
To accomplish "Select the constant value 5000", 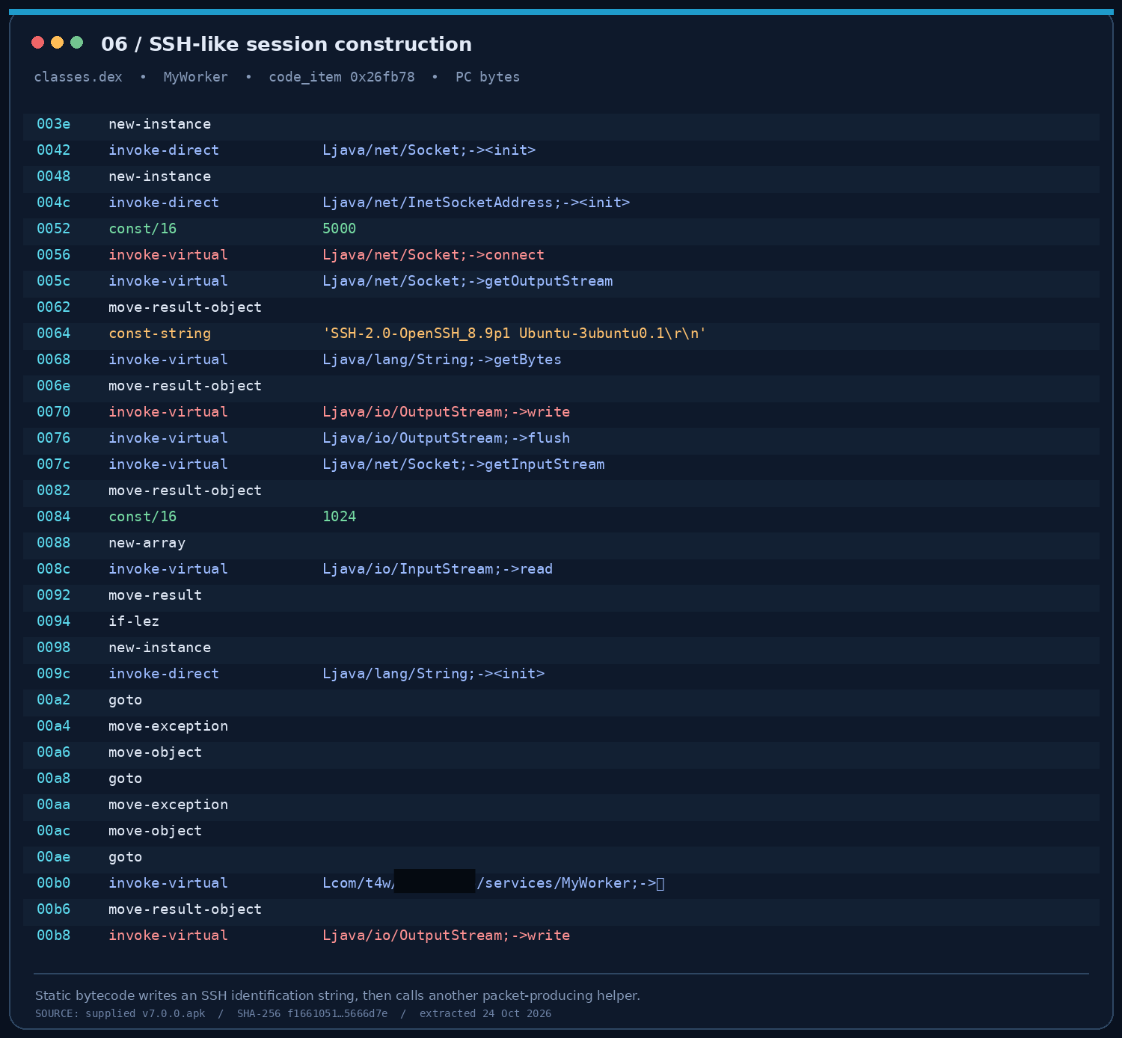I will [340, 229].
